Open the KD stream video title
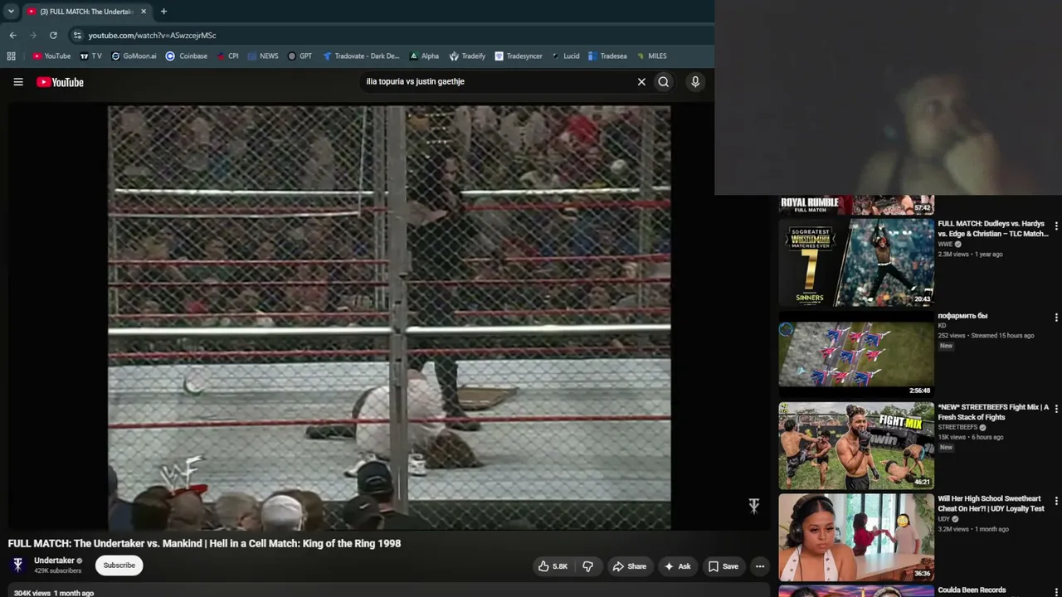Viewport: 1062px width, 597px height. point(962,316)
